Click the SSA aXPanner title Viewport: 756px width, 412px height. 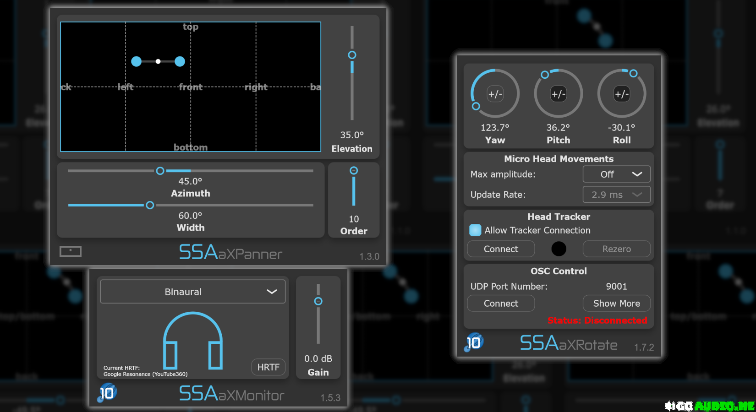(230, 252)
